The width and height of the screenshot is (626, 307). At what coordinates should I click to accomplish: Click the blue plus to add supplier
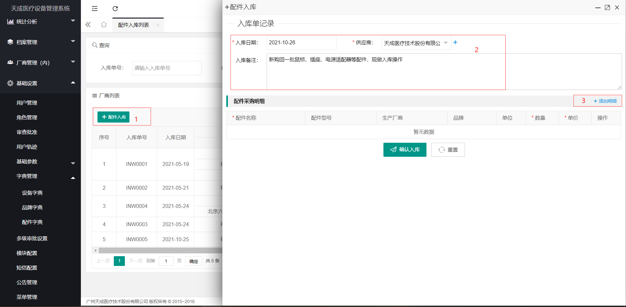pos(455,42)
